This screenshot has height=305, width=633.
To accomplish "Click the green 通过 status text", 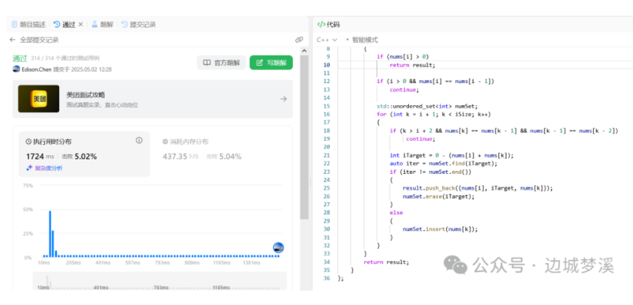I will pos(19,58).
